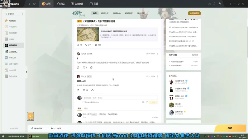
Task: Sort comments by 最热
Action: pos(86,109)
